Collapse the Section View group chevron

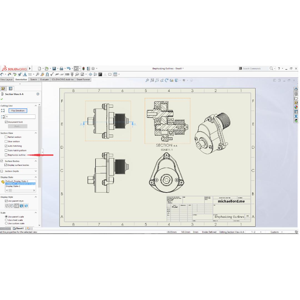point(36,133)
